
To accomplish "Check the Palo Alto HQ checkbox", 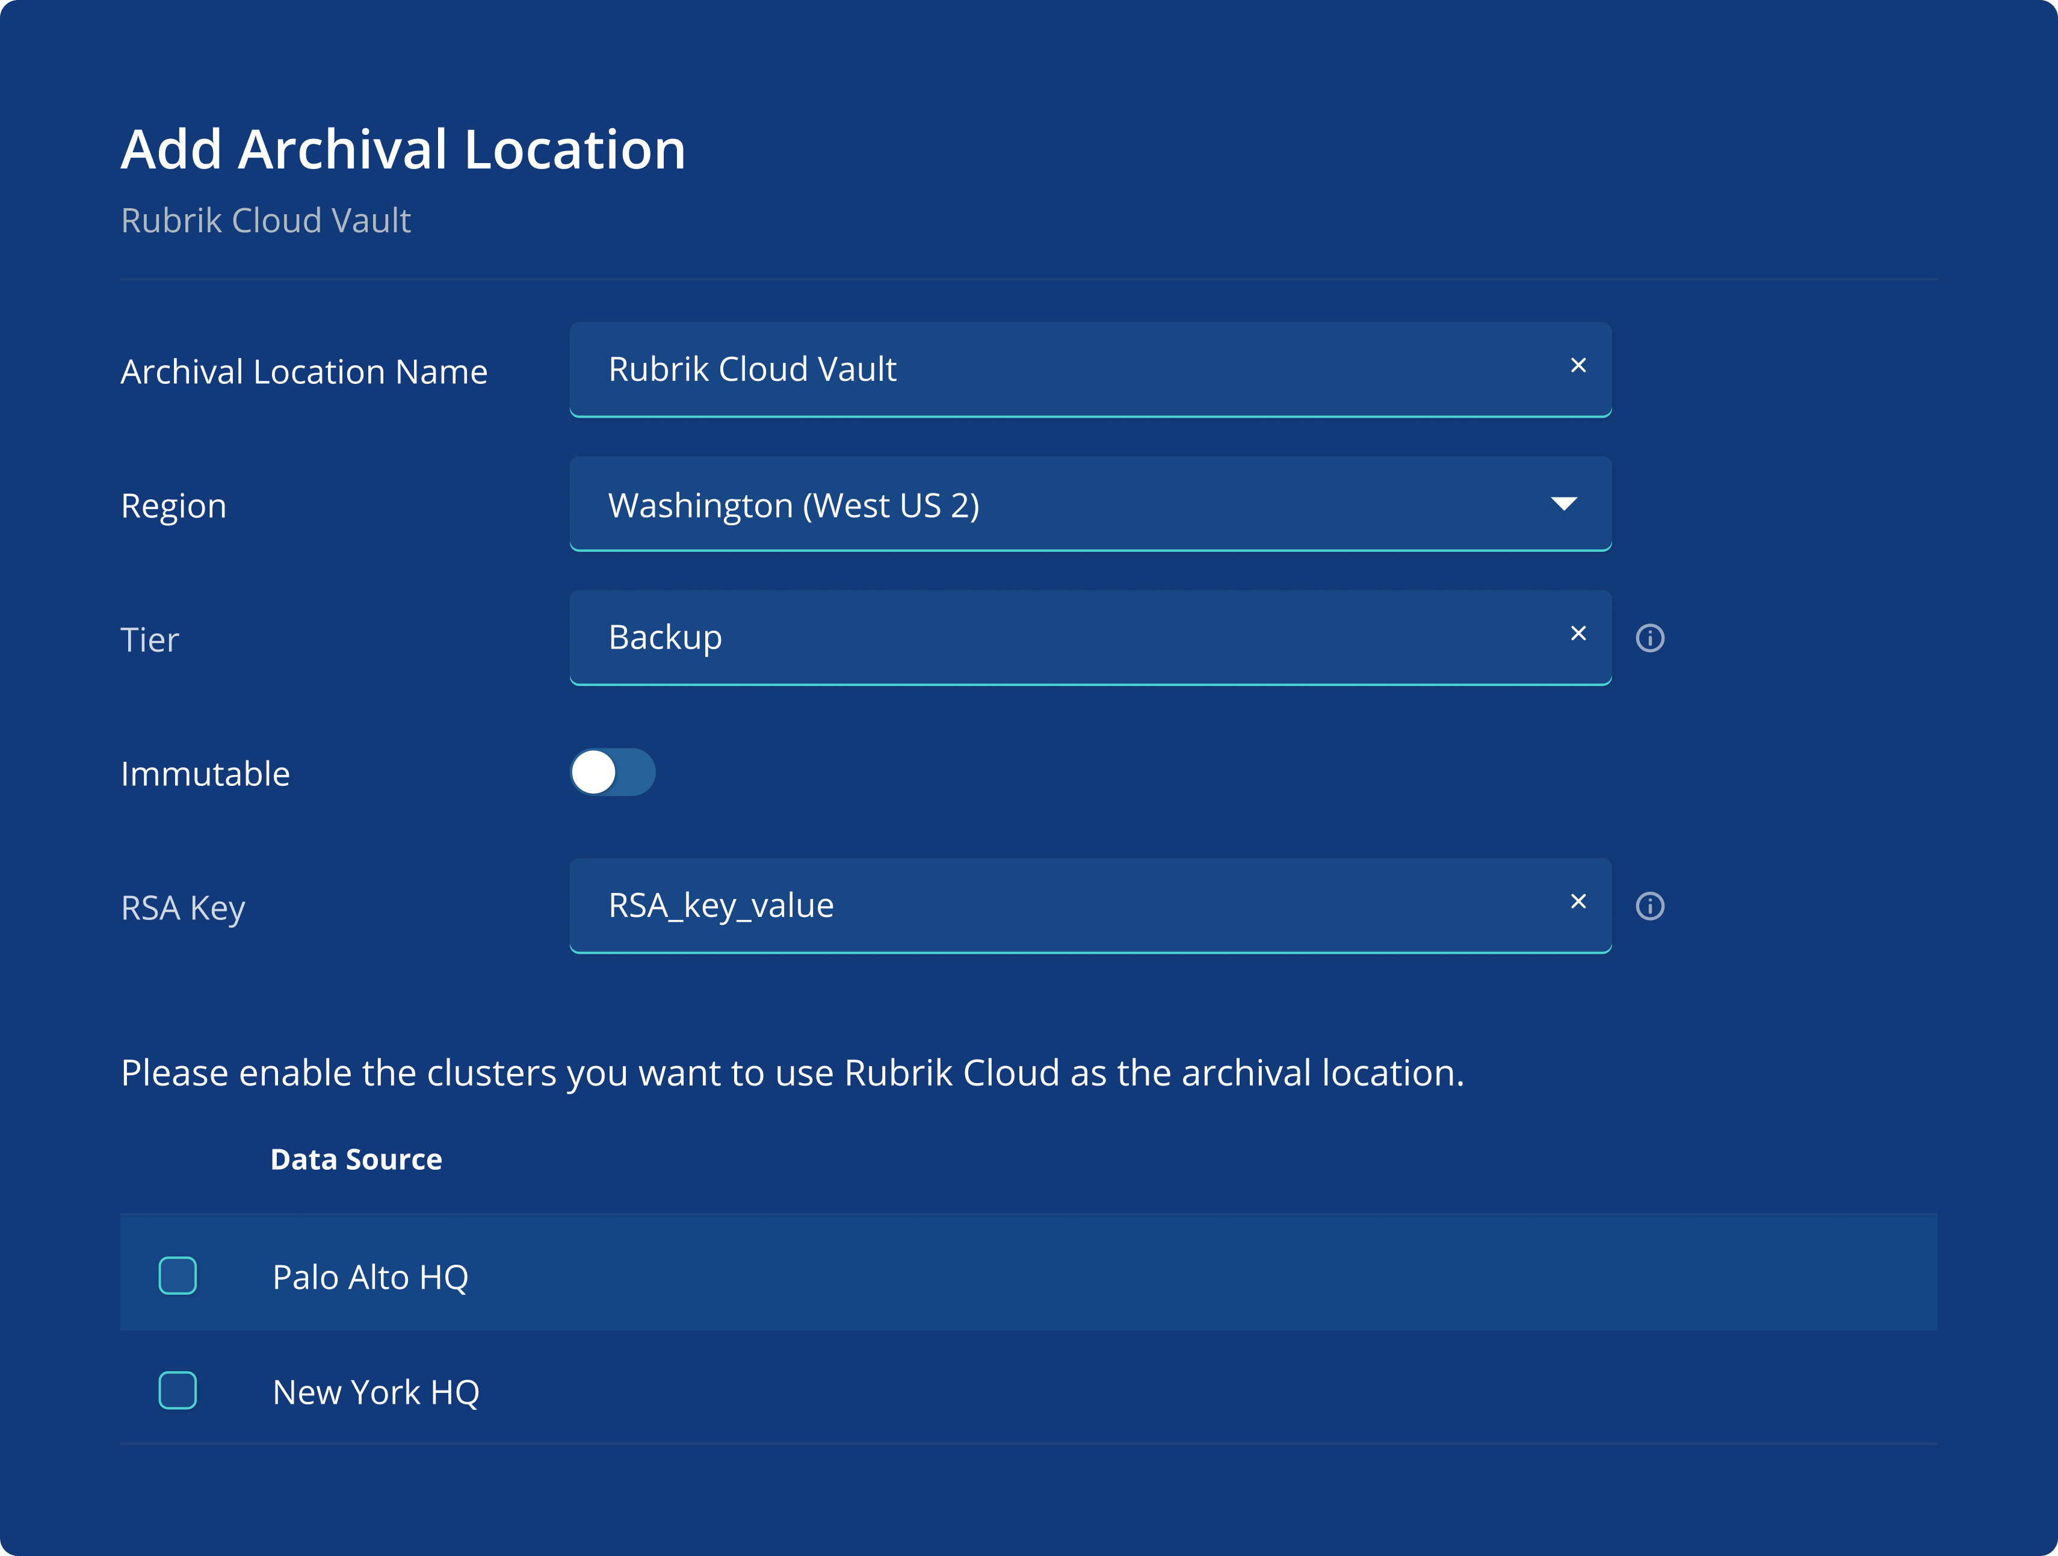I will click(x=178, y=1275).
